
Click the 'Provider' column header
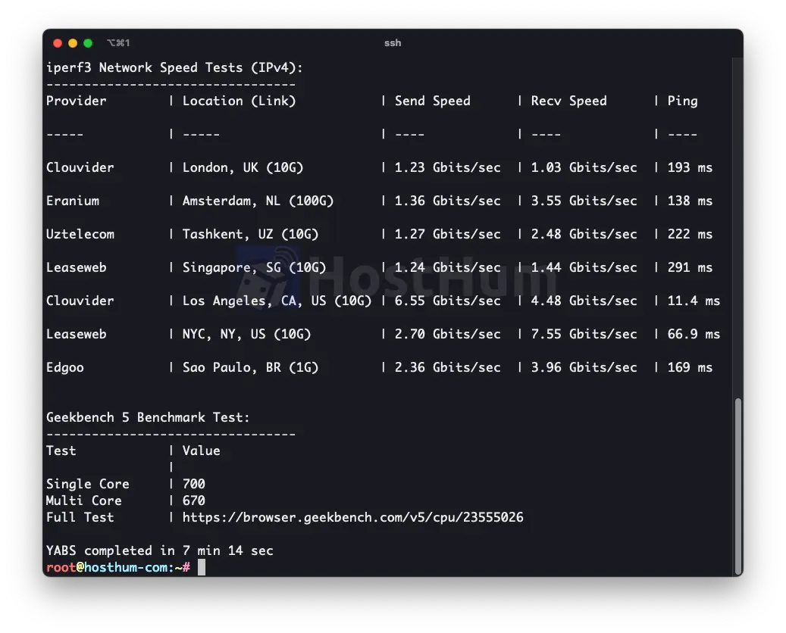click(x=77, y=101)
